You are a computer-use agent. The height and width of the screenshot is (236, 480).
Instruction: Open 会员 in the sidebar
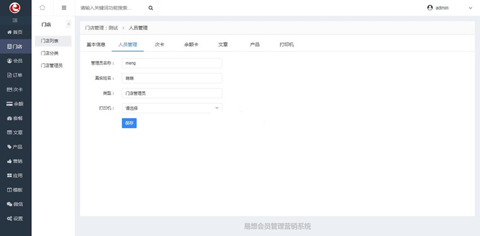point(16,61)
